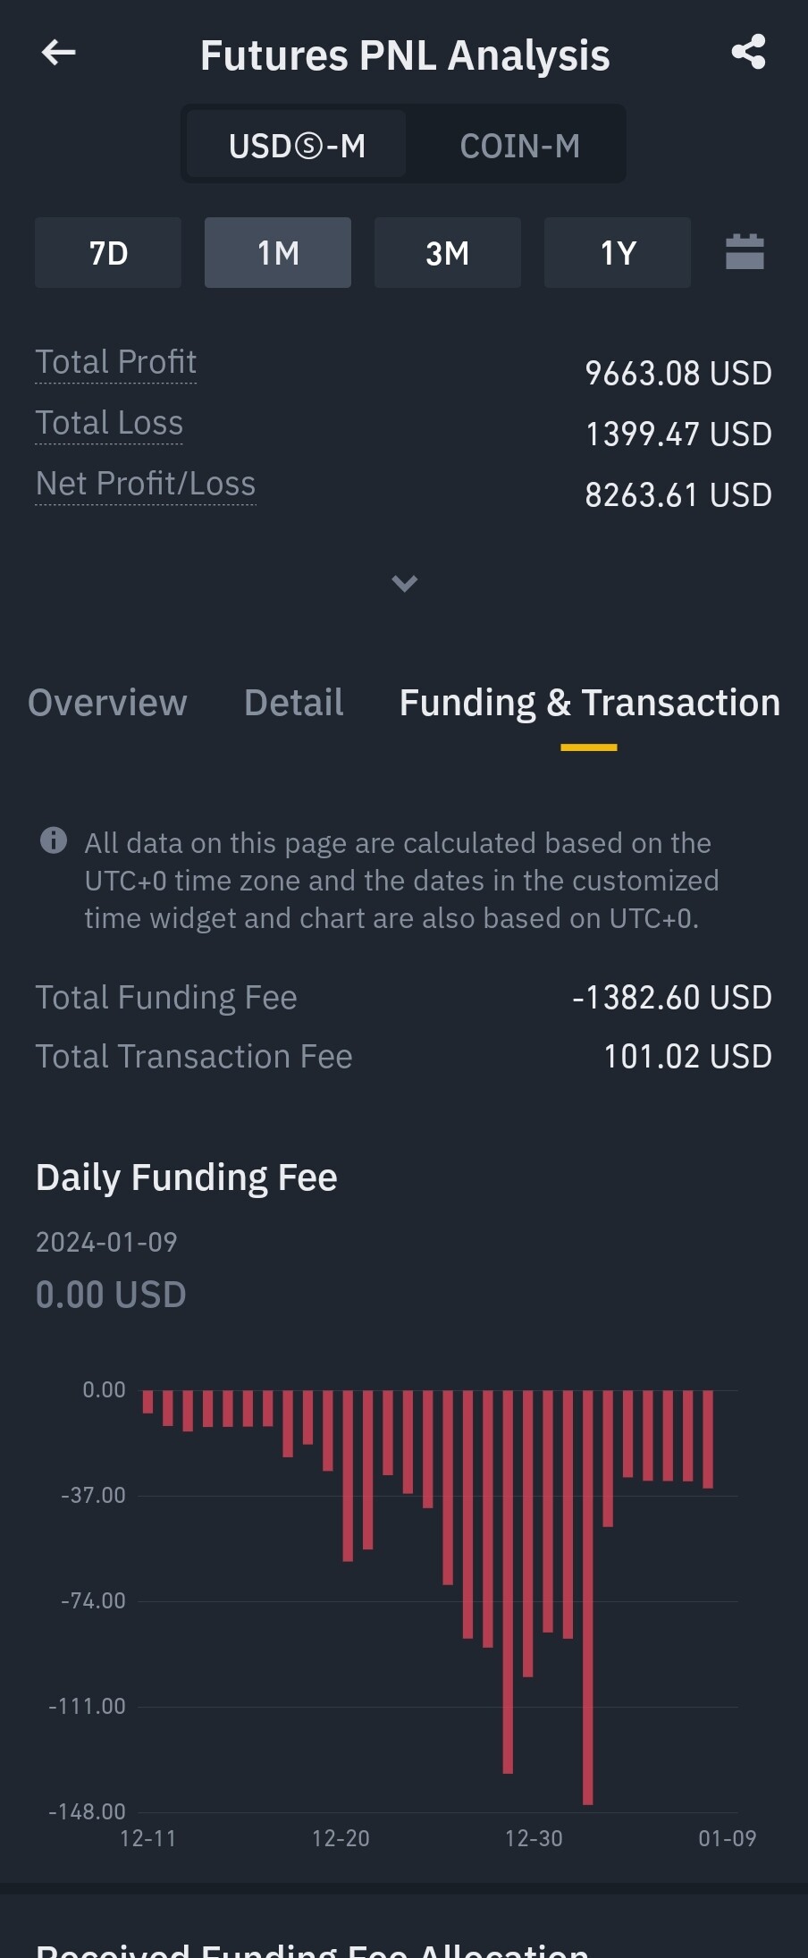Tap the info icon beside UTC note
808x1958 pixels.
tap(54, 840)
